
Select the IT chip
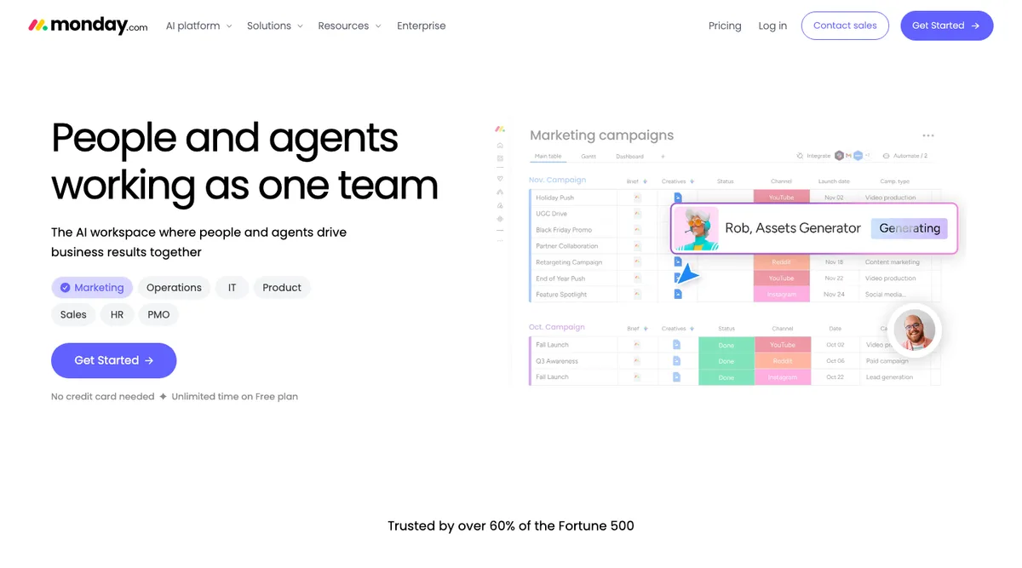(x=232, y=288)
